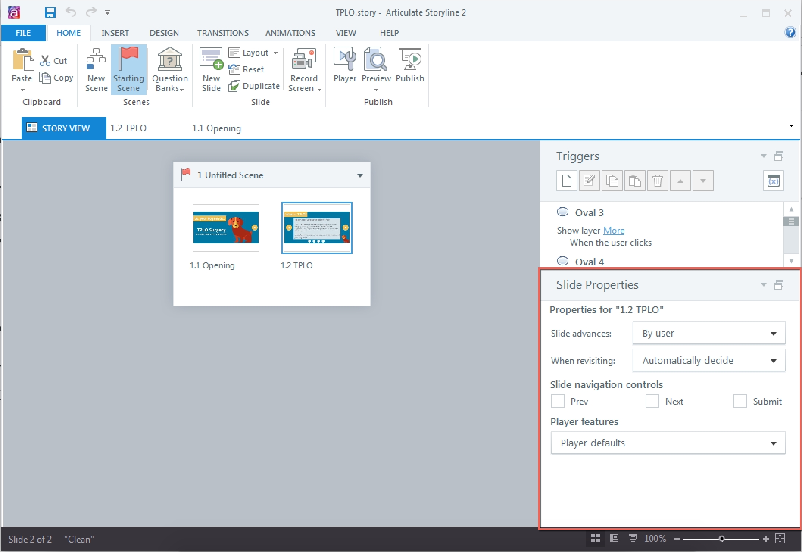Check the Next navigation control box
Screen dimensions: 802x552
[x=652, y=401]
